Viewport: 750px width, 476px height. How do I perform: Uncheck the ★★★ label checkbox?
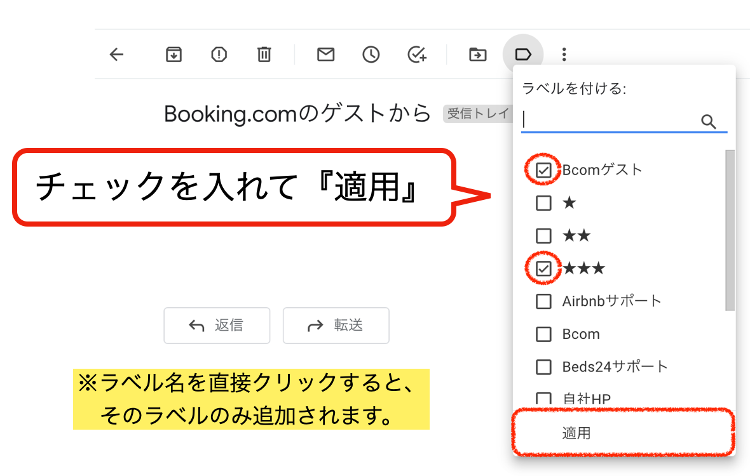coord(543,269)
